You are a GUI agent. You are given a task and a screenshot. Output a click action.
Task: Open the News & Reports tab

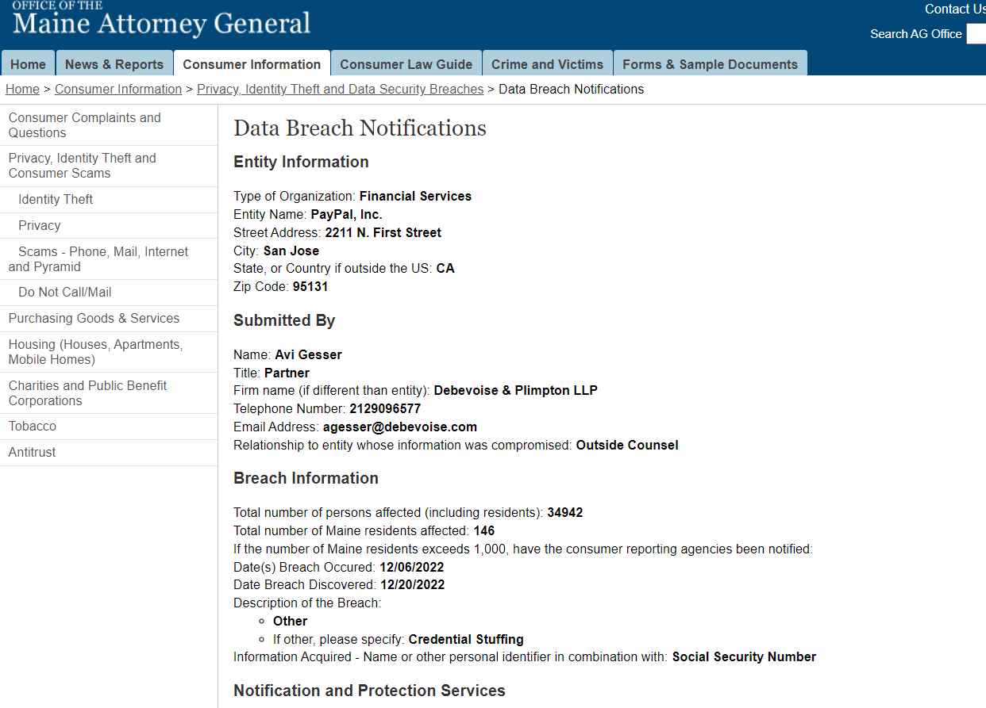114,63
